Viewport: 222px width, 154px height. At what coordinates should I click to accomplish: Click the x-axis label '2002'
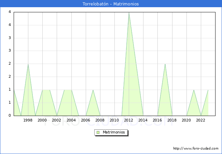(56, 120)
